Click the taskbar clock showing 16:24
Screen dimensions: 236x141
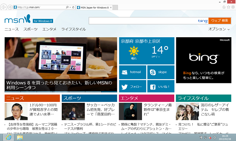pyautogui.click(x=225, y=137)
